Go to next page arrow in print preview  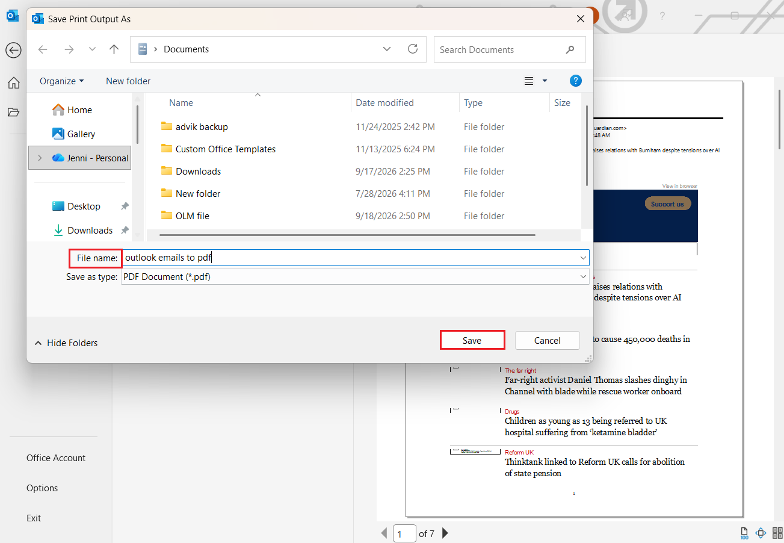445,533
